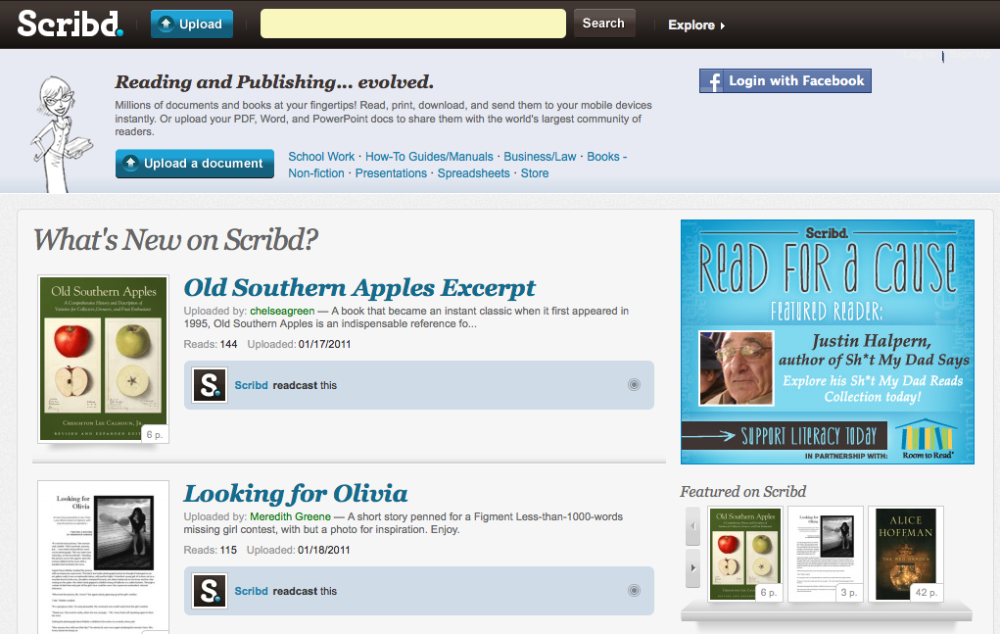Click featured carousel previous arrow

tap(693, 526)
